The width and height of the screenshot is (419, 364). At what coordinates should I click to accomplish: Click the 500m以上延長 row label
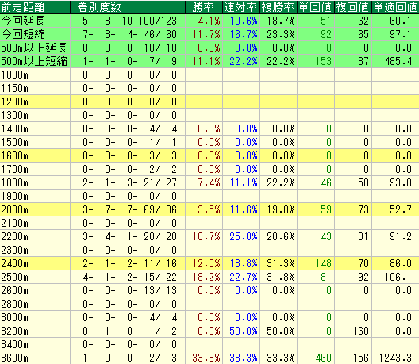point(35,48)
